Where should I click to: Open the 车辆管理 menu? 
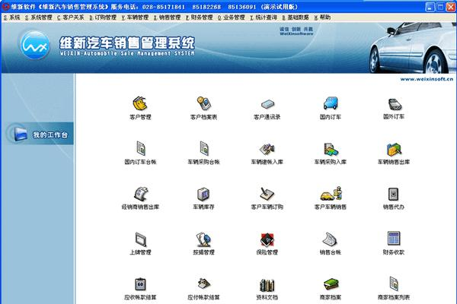point(135,17)
